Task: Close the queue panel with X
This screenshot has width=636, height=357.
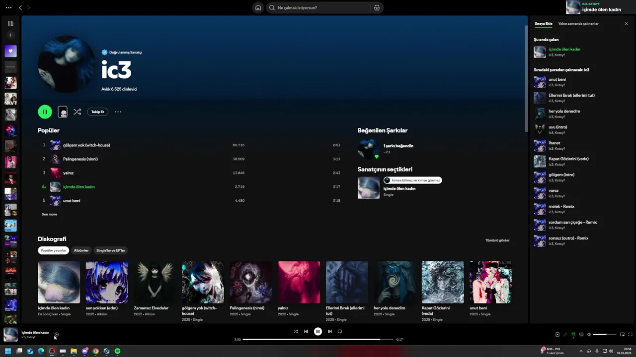Action: [626, 24]
